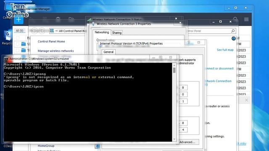Image resolution: width=269 pixels, height=151 pixels.
Task: Select the General tab in IPv4 Properties
Action: pos(108,52)
